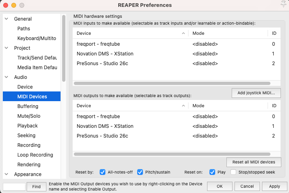Click disabled mode of Novation output
Screen dimensions: 289x193
point(205,126)
